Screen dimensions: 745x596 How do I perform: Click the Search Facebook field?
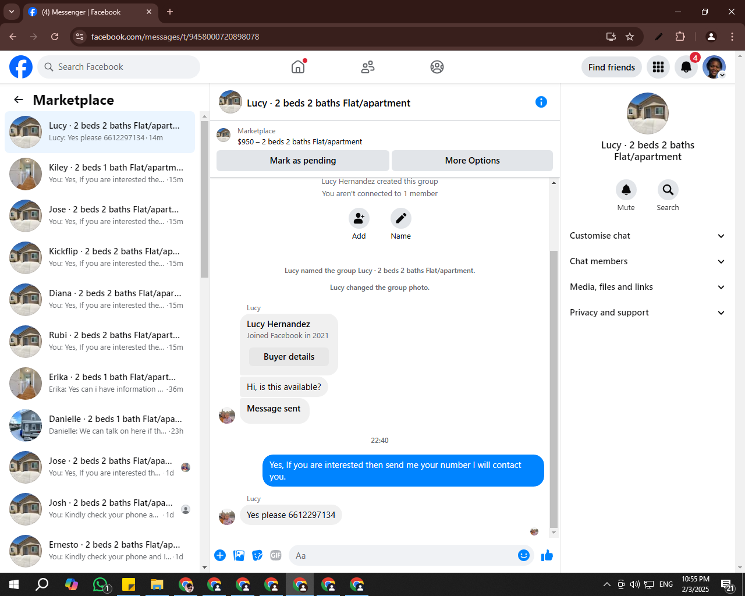[119, 67]
